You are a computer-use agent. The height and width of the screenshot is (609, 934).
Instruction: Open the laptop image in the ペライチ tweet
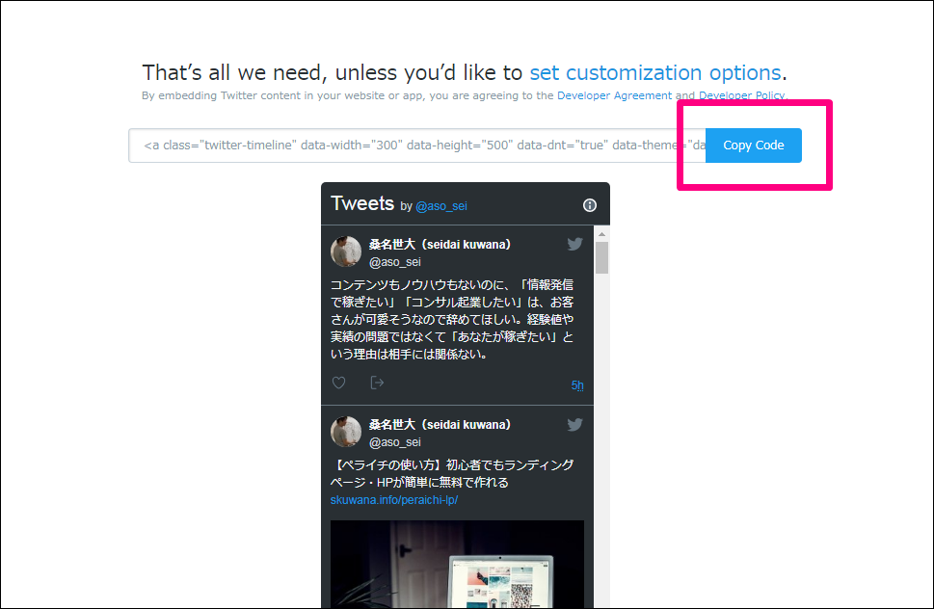pos(457,564)
